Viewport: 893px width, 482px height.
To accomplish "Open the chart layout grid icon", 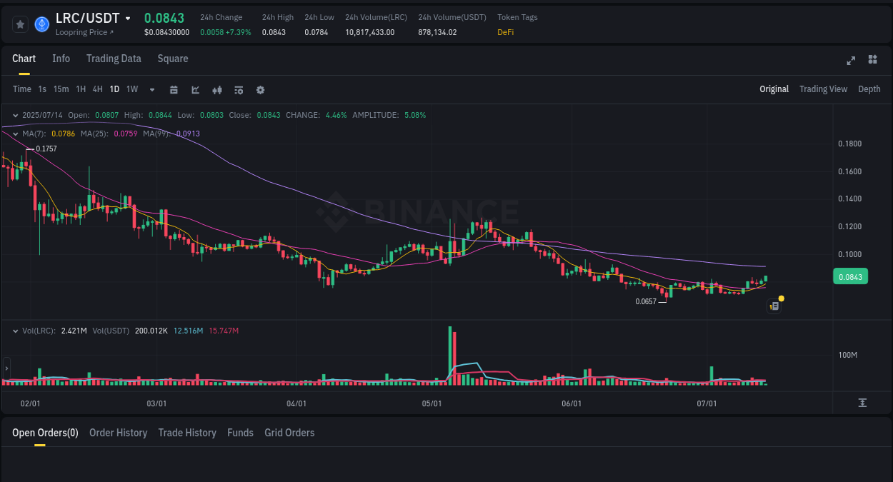I will [872, 61].
